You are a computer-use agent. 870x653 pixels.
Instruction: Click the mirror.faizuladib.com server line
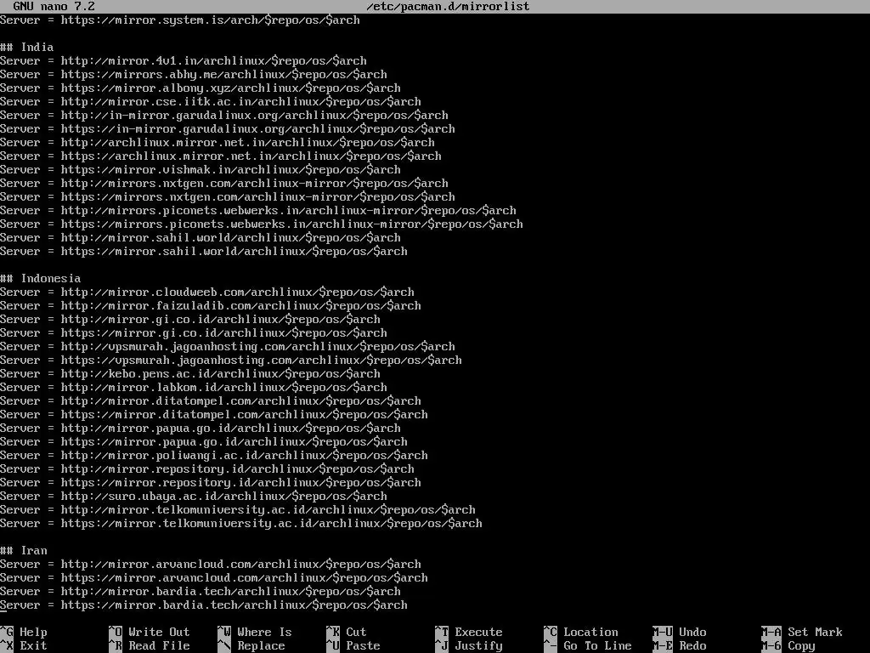211,305
